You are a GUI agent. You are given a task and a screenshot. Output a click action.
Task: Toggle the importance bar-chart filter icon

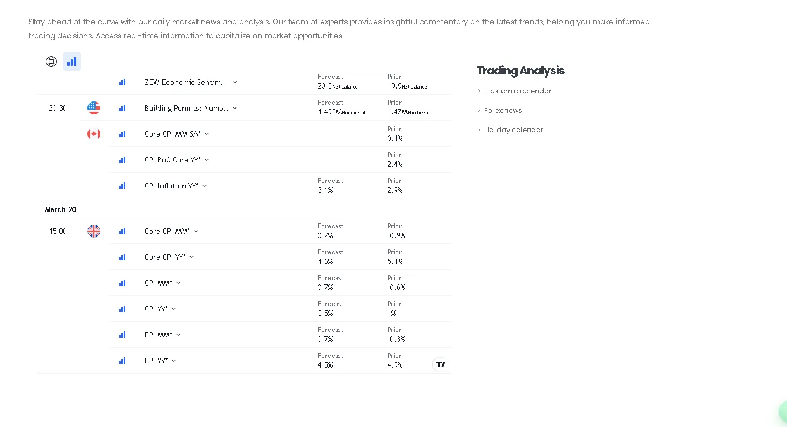coord(72,62)
